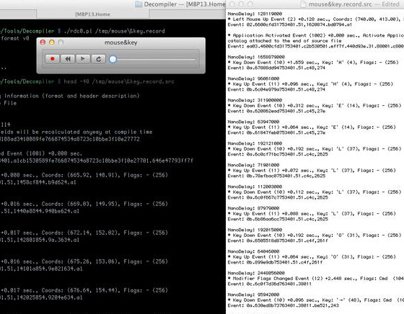
Task: Minimize the mouse&key player window
Action: 52,42
